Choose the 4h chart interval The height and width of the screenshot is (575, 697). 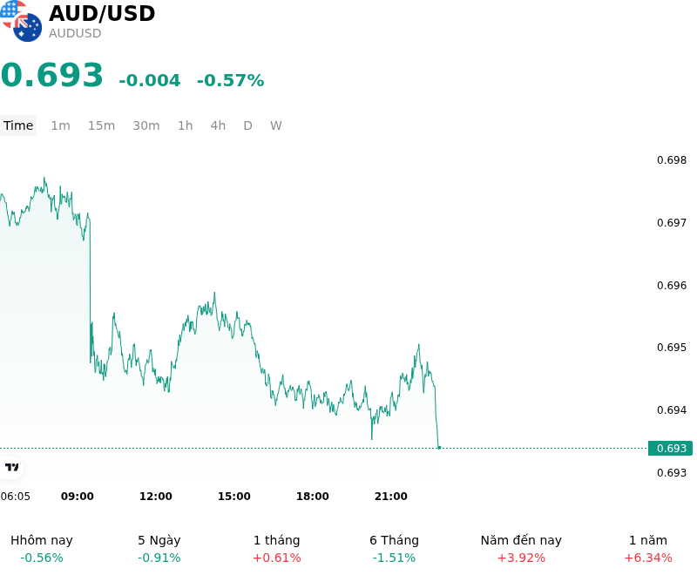pyautogui.click(x=218, y=125)
